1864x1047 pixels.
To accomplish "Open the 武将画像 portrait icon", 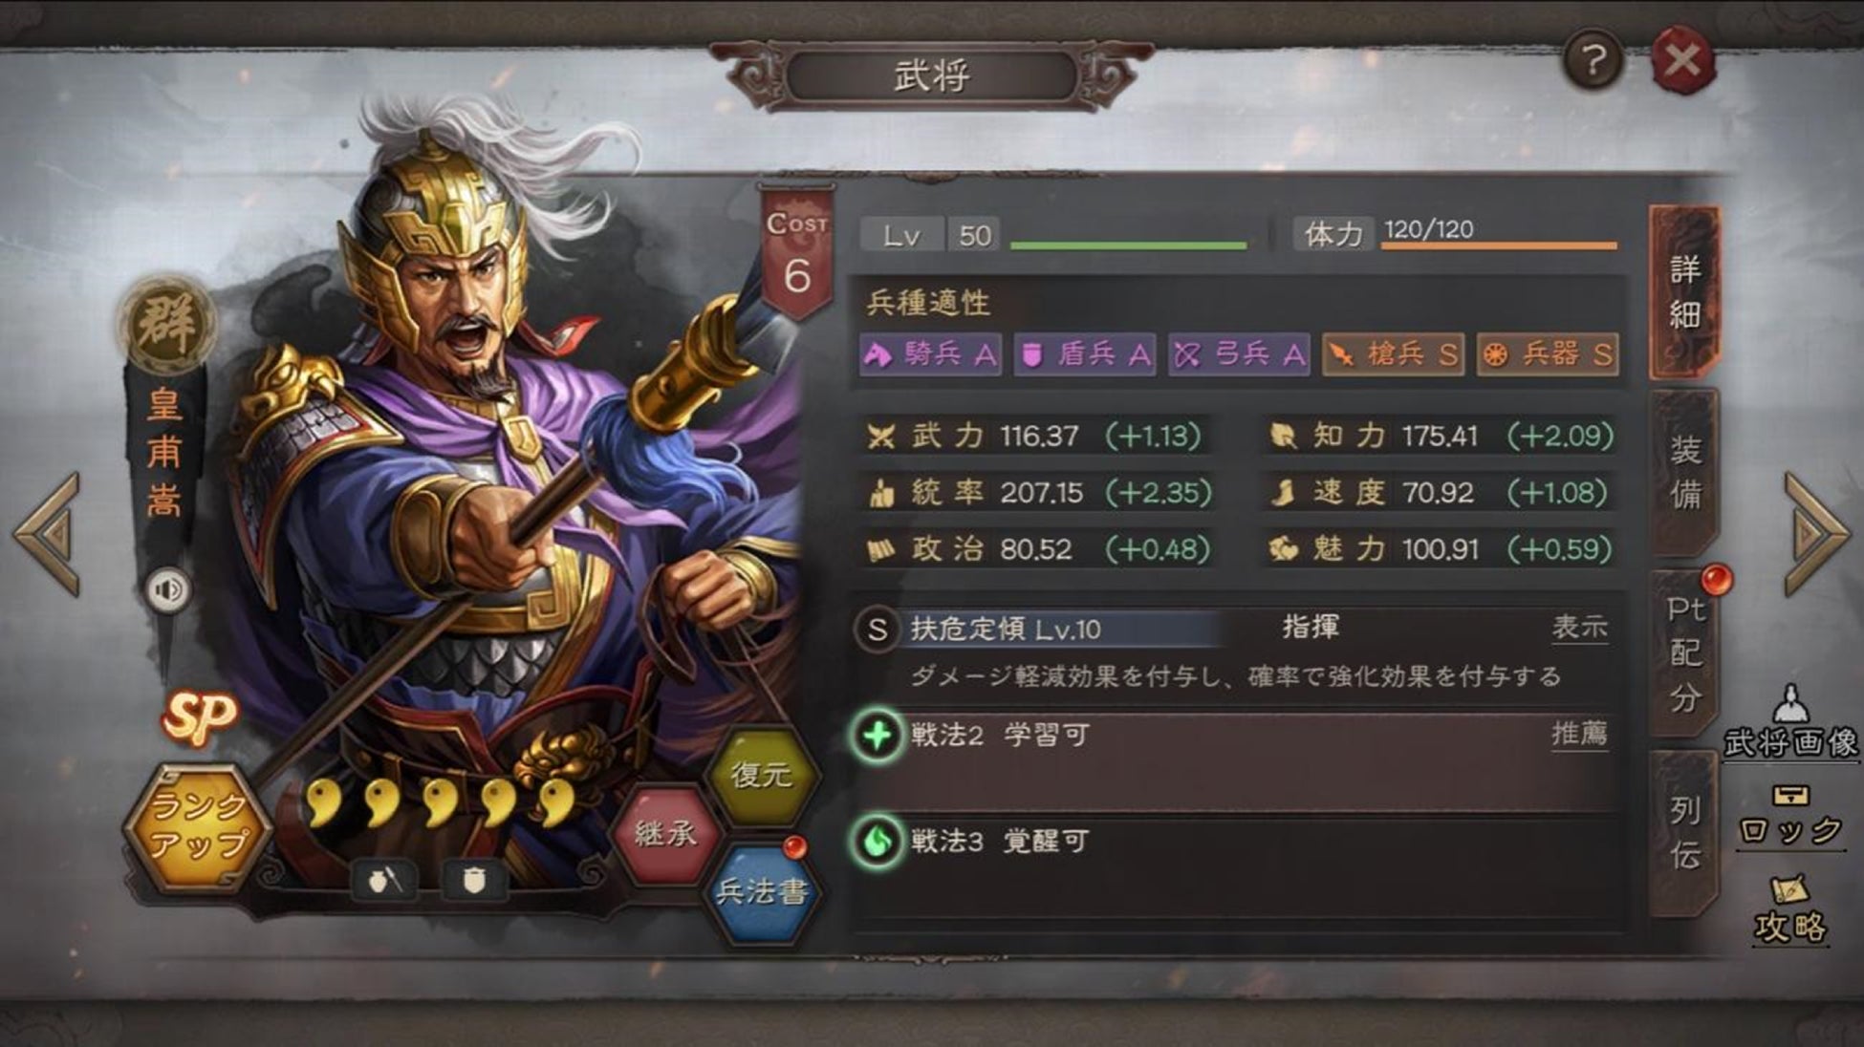I will pyautogui.click(x=1790, y=722).
